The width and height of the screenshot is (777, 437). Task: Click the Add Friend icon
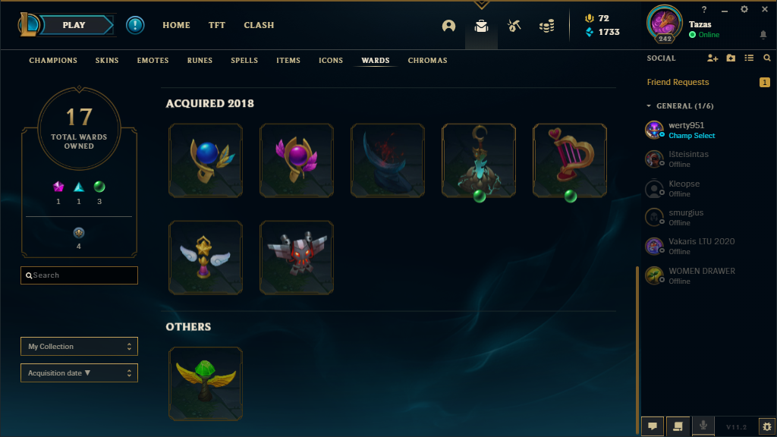click(712, 58)
